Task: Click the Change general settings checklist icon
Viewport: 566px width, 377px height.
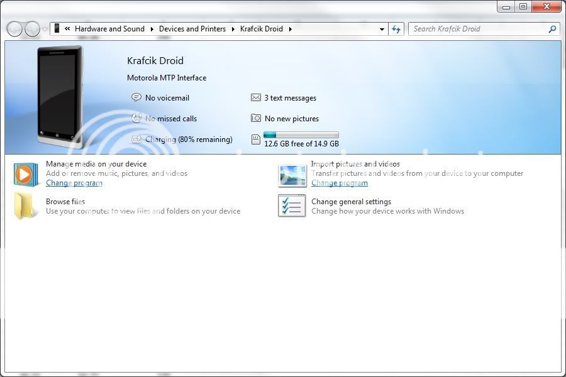Action: point(292,205)
